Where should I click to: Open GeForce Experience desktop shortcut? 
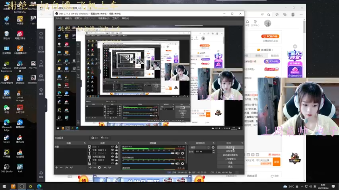(6, 66)
